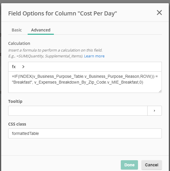Viewport: 170px width, 171px height.
Task: Open the Tooltip field arrow button
Action: pos(154,111)
